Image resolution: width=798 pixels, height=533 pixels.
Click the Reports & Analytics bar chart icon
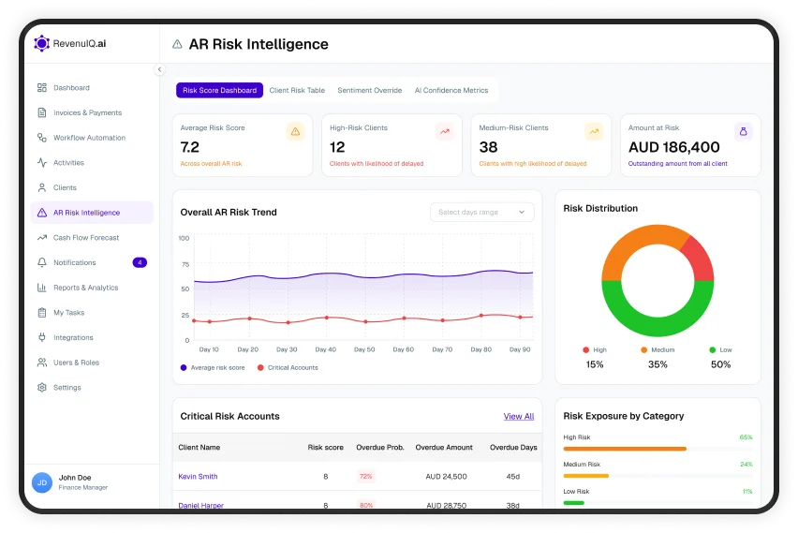point(42,288)
